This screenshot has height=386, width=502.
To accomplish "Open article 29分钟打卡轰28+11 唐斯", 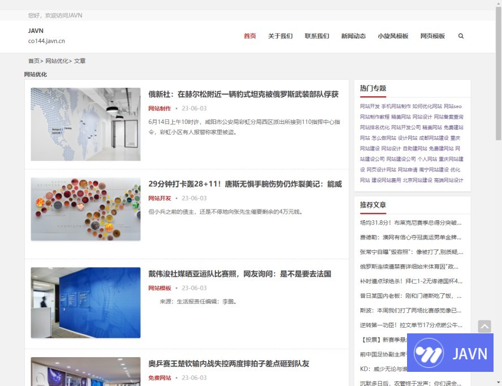I will click(x=245, y=184).
